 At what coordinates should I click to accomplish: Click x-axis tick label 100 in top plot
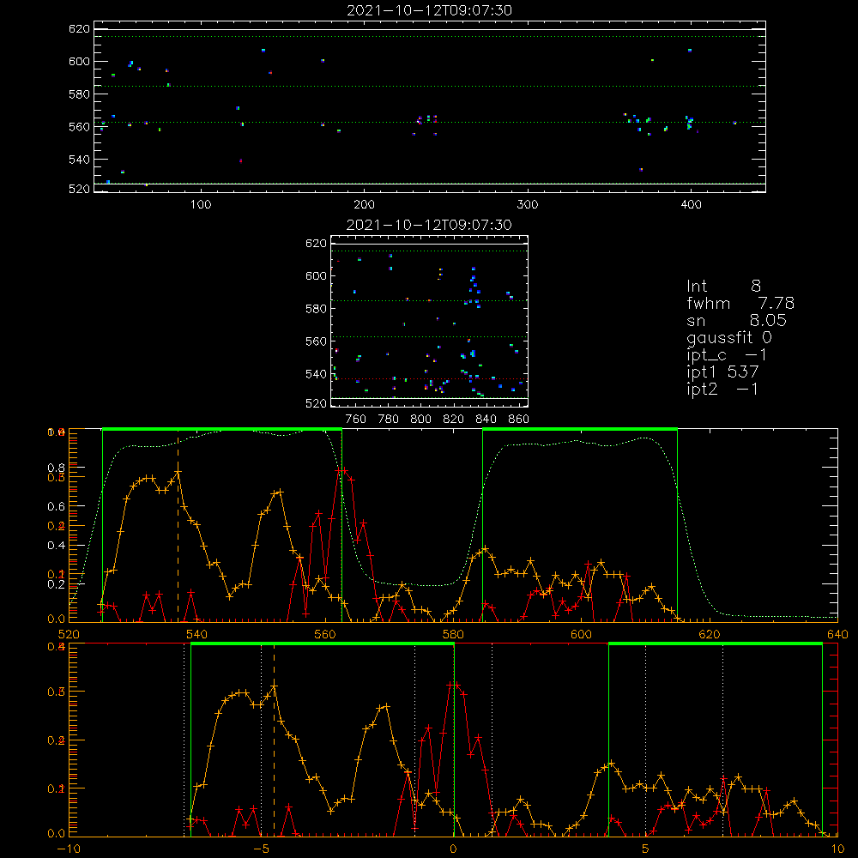click(x=201, y=205)
